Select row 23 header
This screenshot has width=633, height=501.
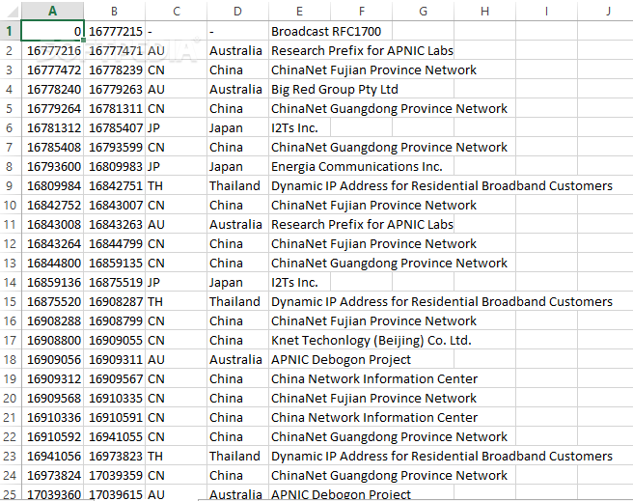point(10,456)
